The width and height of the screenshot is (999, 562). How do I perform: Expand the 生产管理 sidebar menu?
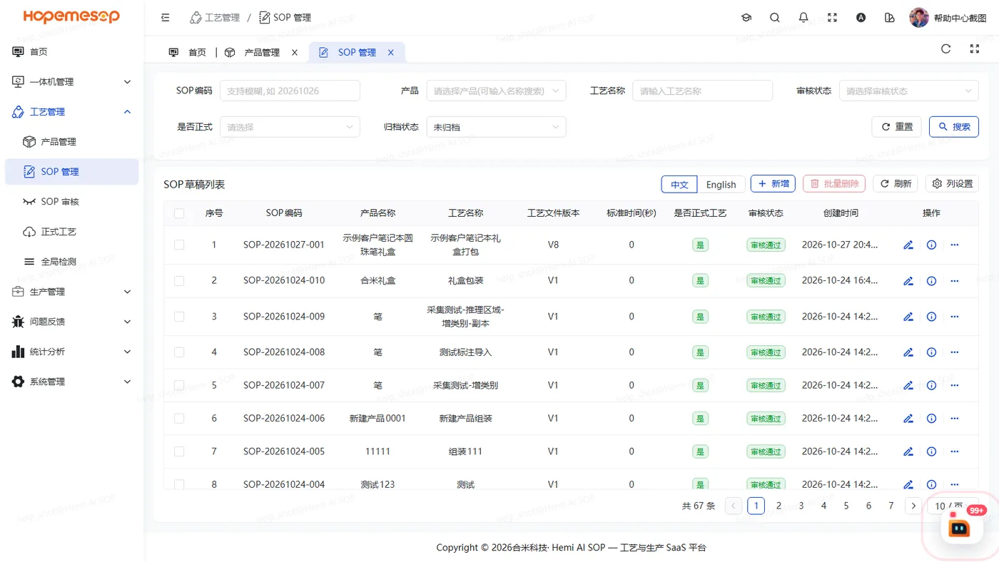71,292
